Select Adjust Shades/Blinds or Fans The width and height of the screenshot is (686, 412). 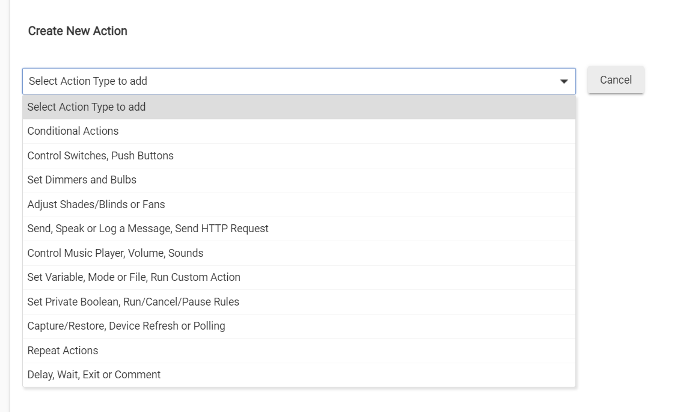(x=299, y=204)
